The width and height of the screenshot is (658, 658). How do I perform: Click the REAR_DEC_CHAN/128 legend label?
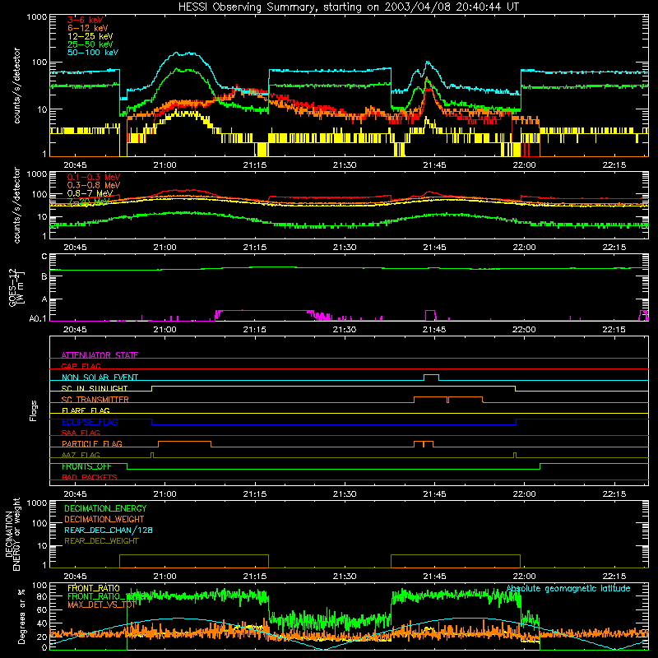click(x=109, y=530)
